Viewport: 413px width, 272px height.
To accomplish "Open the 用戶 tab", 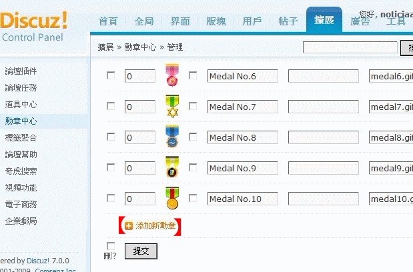I will pos(252,21).
